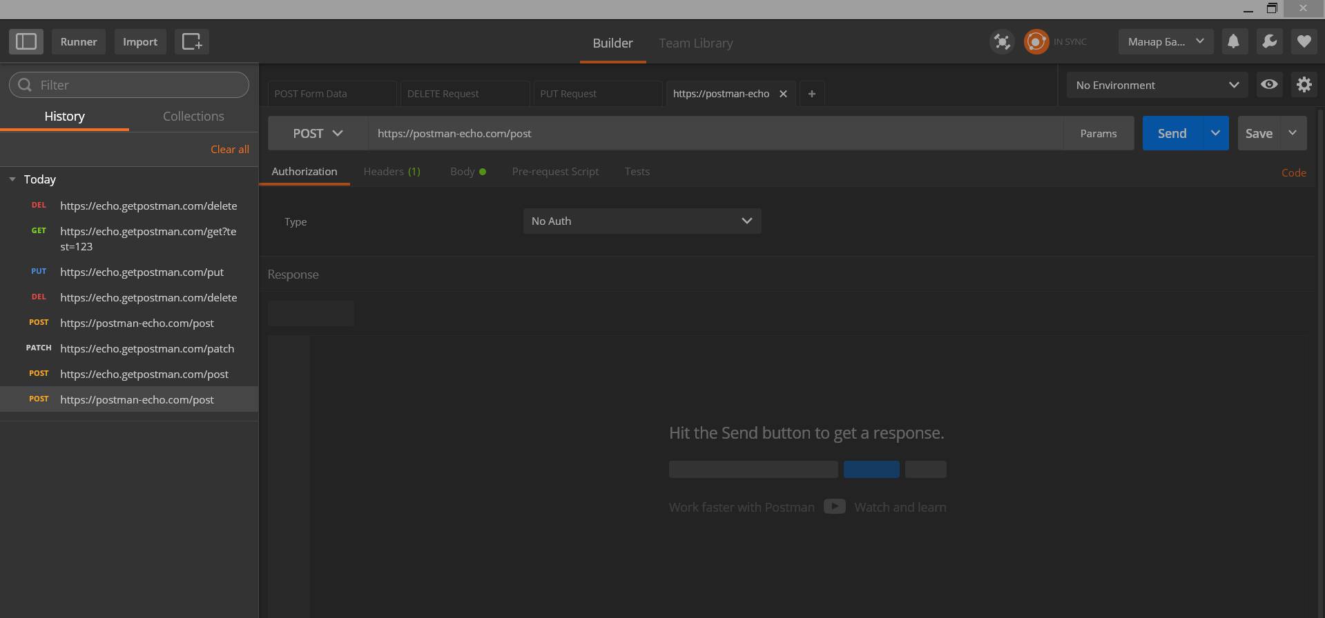Open the Tests tab
1325x618 pixels.
click(637, 171)
